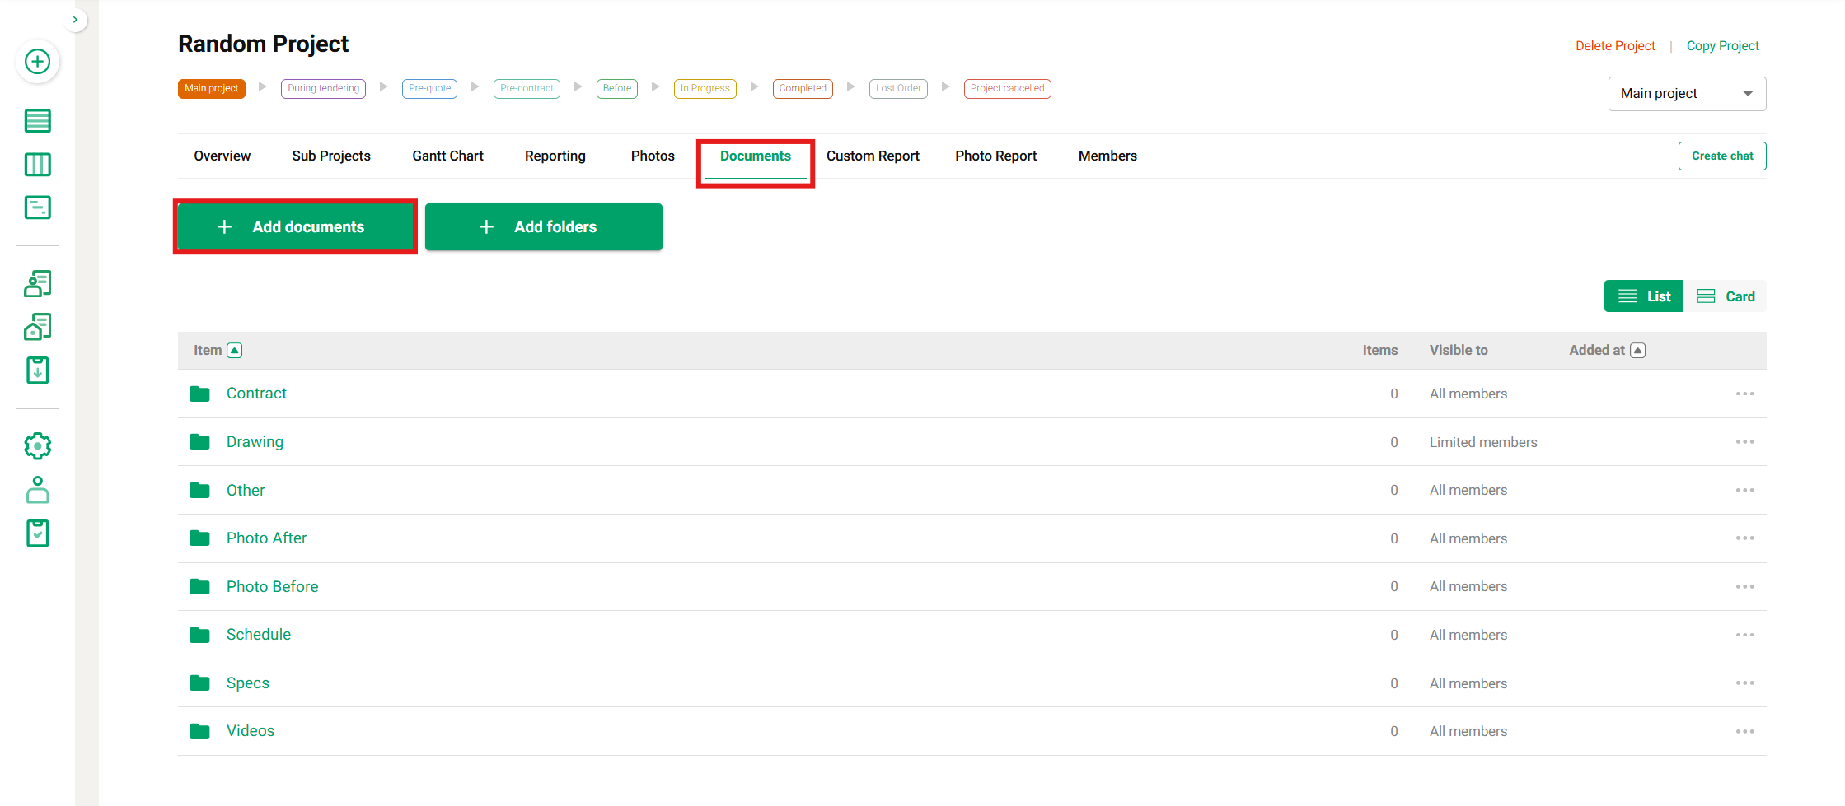Set project status to In Progress
This screenshot has width=1845, height=806.
pyautogui.click(x=705, y=88)
